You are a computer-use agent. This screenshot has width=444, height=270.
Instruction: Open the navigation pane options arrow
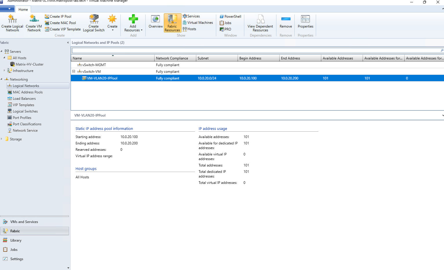pos(68,268)
